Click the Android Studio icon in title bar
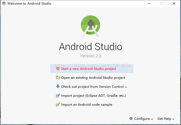The width and height of the screenshot is (181, 125). [x=4, y=4]
